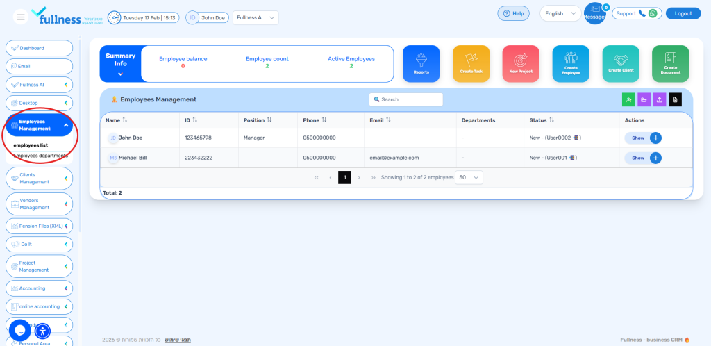The height and width of the screenshot is (346, 711).
Task: Open the chat bubble widget
Action: click(x=19, y=330)
